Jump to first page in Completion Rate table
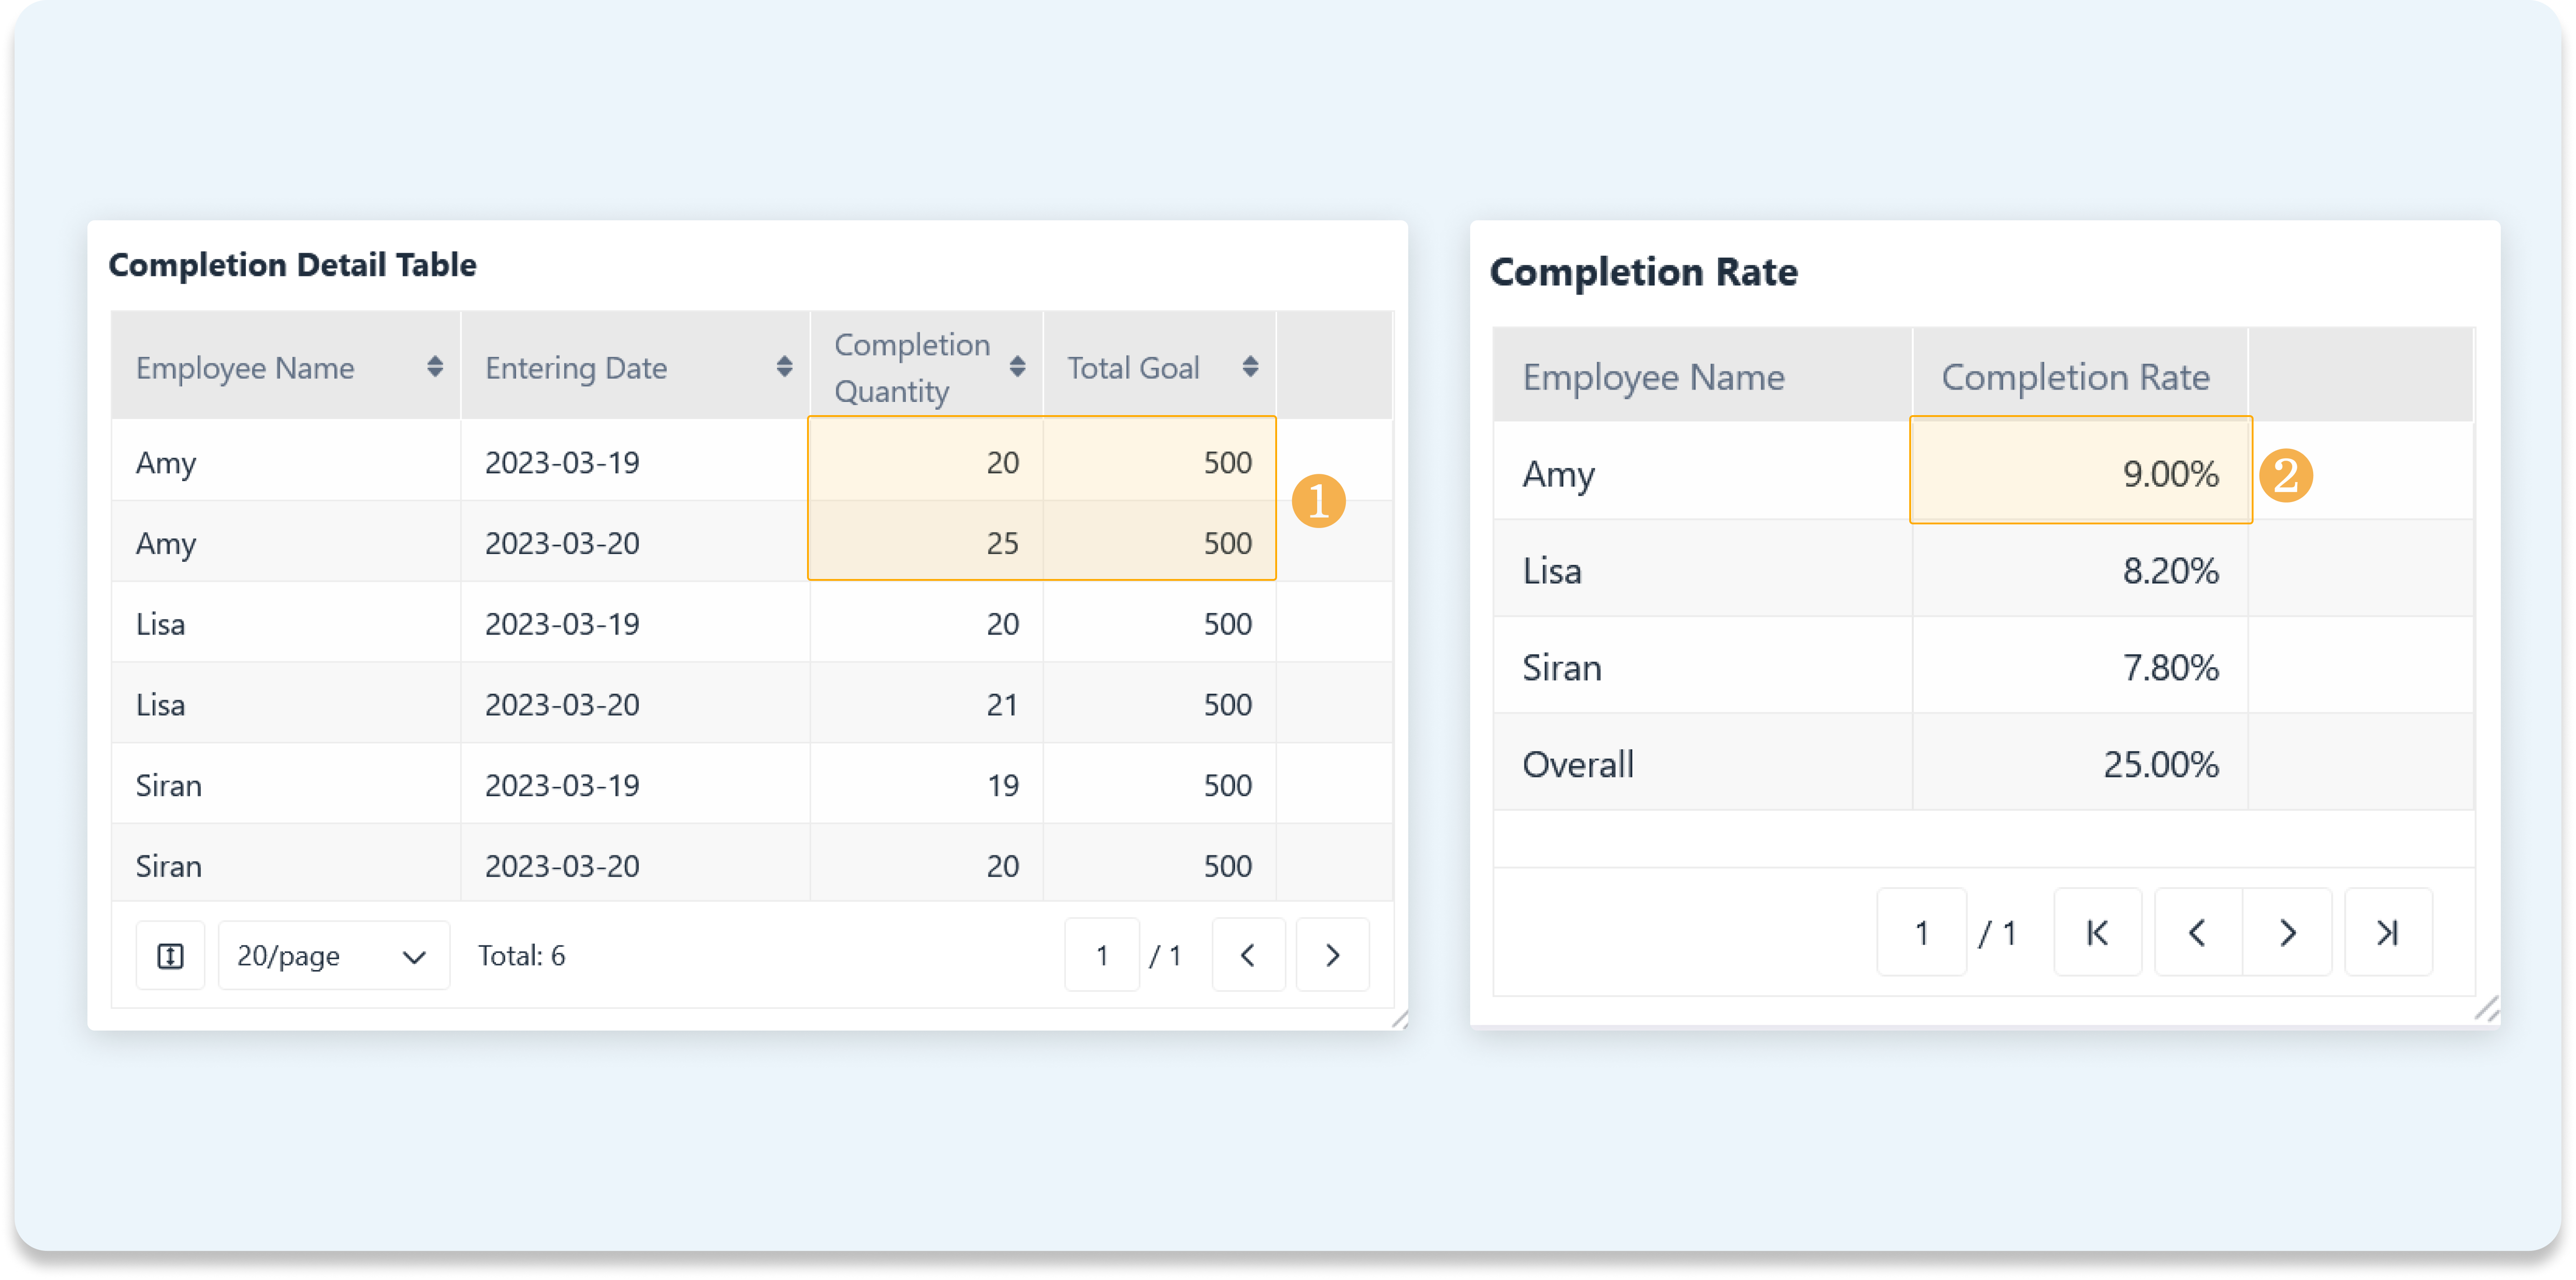The image size is (2576, 1280). [2097, 933]
